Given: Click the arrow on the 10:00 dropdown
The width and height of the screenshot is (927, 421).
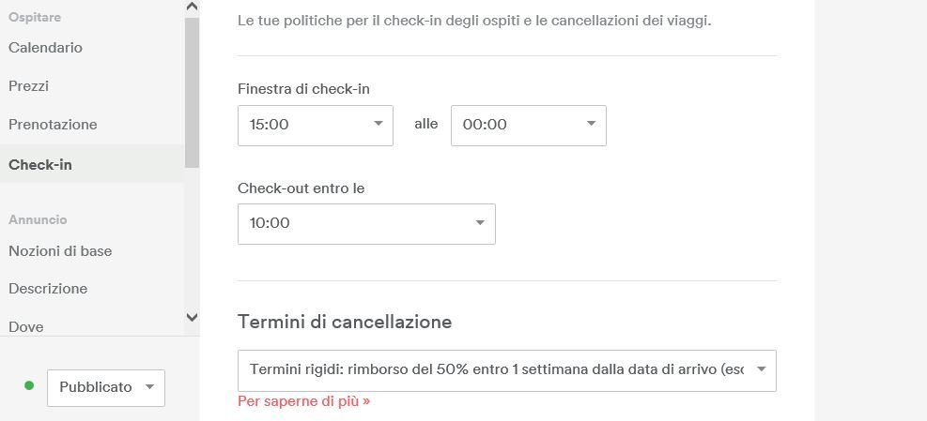Looking at the screenshot, I should click(480, 223).
